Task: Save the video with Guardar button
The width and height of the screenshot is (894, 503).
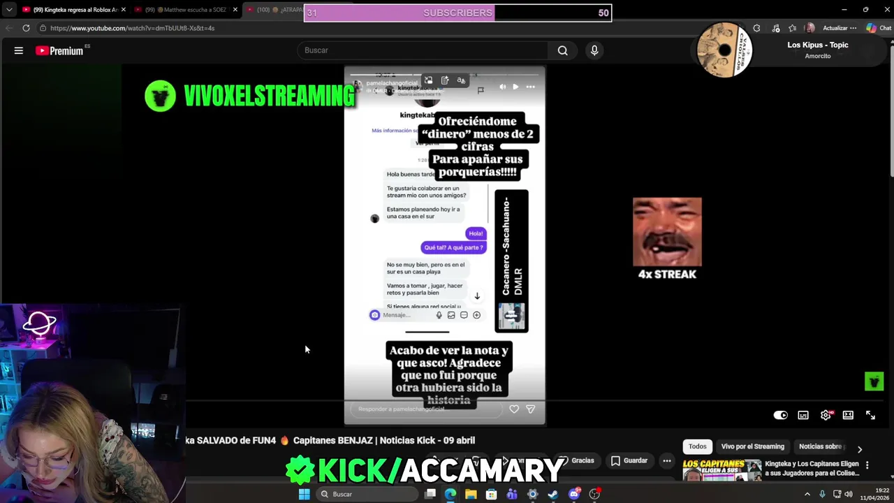Action: (x=629, y=461)
